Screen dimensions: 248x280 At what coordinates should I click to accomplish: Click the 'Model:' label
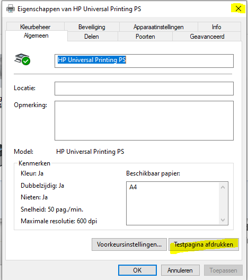(23, 152)
